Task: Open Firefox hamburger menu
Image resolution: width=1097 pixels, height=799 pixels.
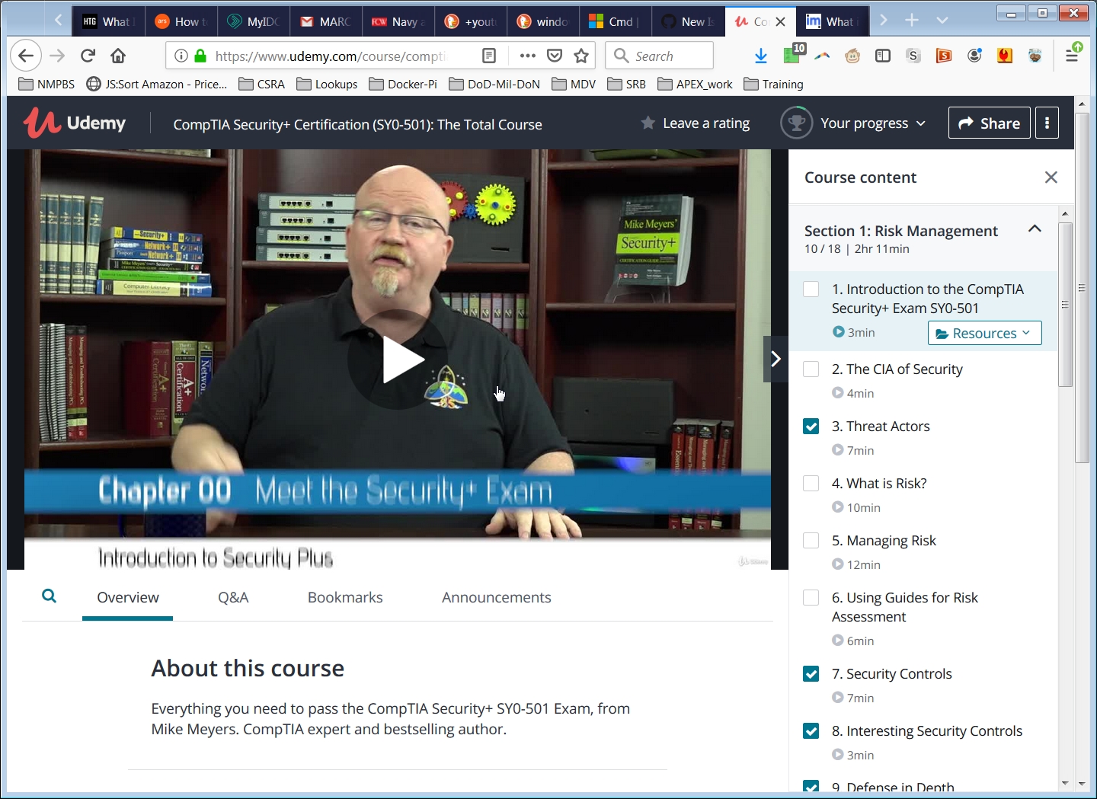Action: click(x=1071, y=56)
